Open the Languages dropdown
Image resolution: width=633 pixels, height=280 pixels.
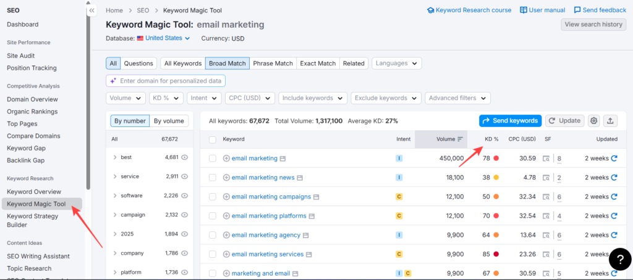point(396,64)
